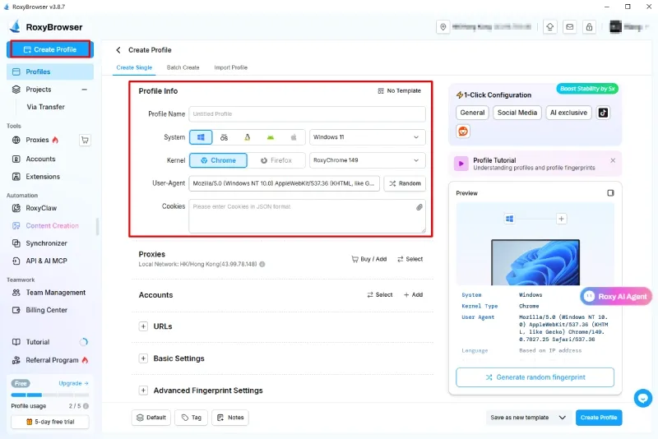Open Via Transfer item
The image size is (658, 439).
tap(45, 107)
